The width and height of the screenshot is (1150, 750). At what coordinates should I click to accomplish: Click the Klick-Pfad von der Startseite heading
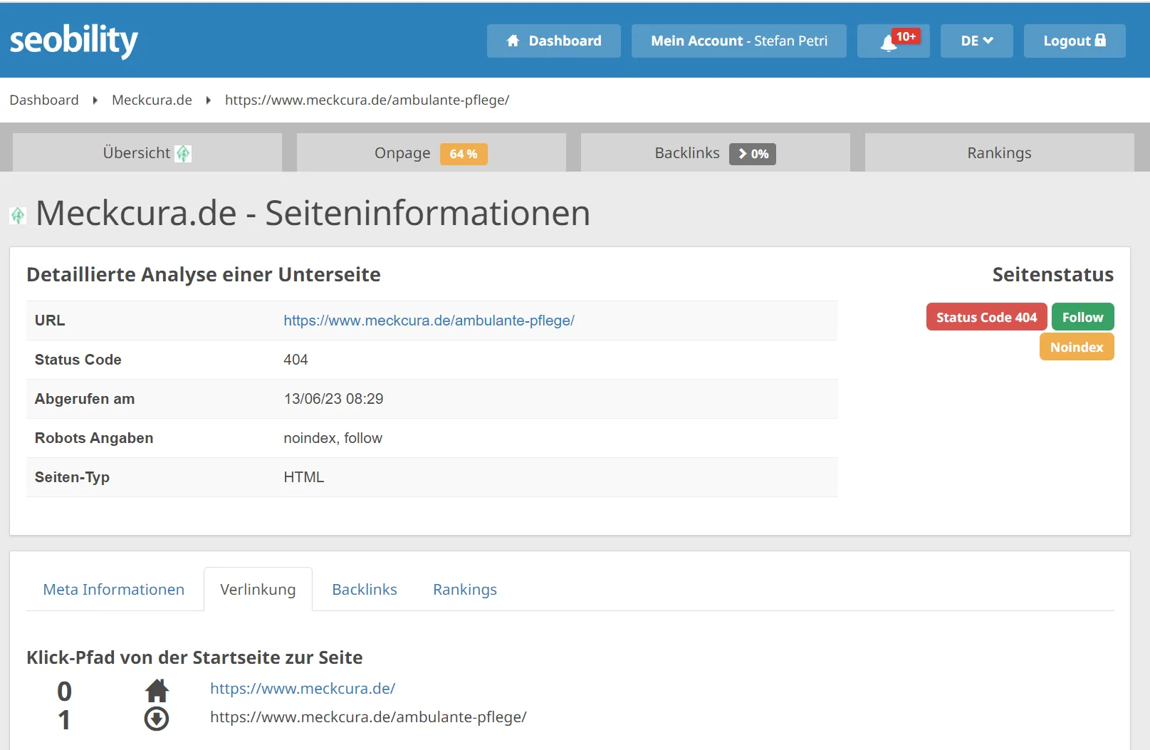[x=194, y=657]
